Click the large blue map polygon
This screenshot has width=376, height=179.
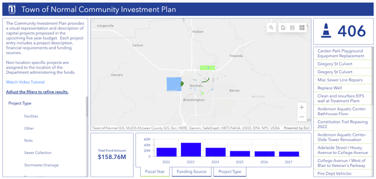pyautogui.click(x=174, y=84)
